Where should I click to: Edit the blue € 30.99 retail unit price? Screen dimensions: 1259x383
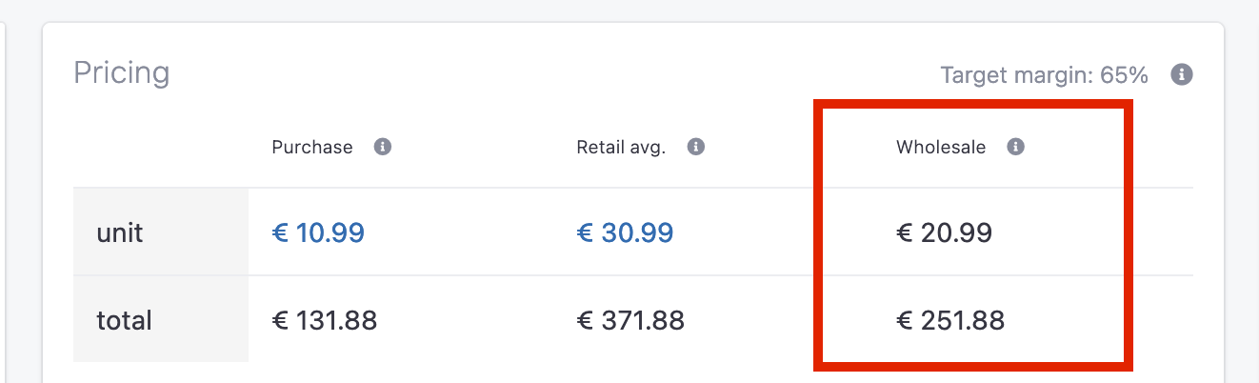625,232
